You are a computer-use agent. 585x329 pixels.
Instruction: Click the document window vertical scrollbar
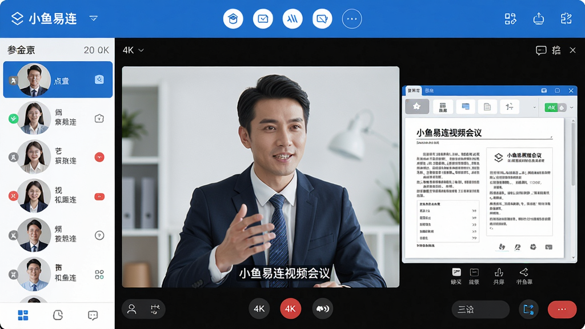click(x=574, y=153)
